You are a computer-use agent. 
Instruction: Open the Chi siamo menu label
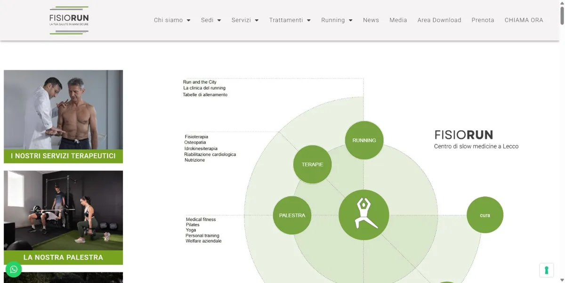point(168,20)
